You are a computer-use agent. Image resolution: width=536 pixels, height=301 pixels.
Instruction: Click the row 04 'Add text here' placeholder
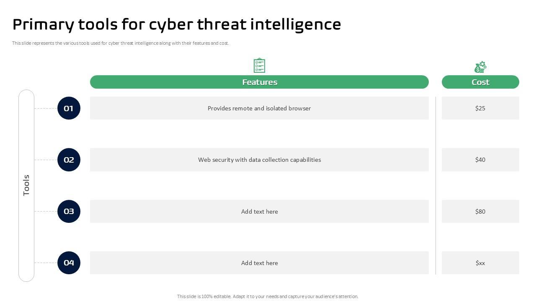click(x=259, y=263)
